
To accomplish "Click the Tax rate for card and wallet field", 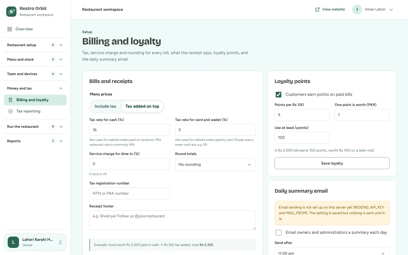I will pos(215,130).
